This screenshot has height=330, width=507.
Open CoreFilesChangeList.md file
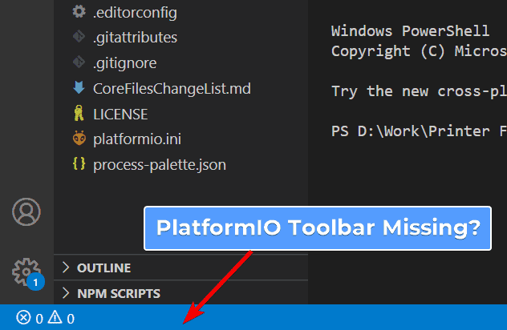(x=172, y=89)
